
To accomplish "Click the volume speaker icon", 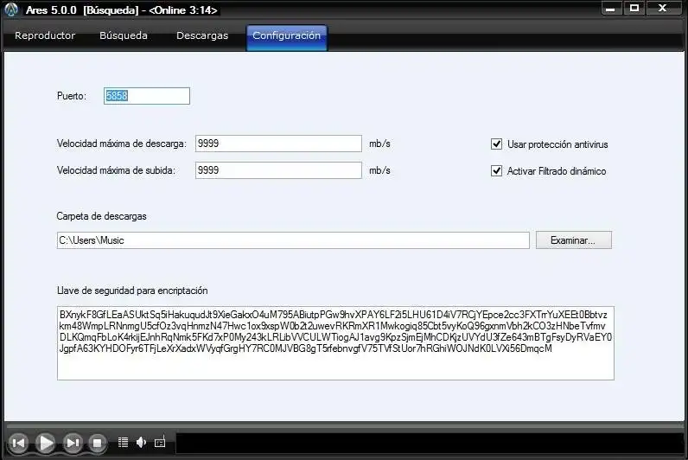I will [141, 443].
